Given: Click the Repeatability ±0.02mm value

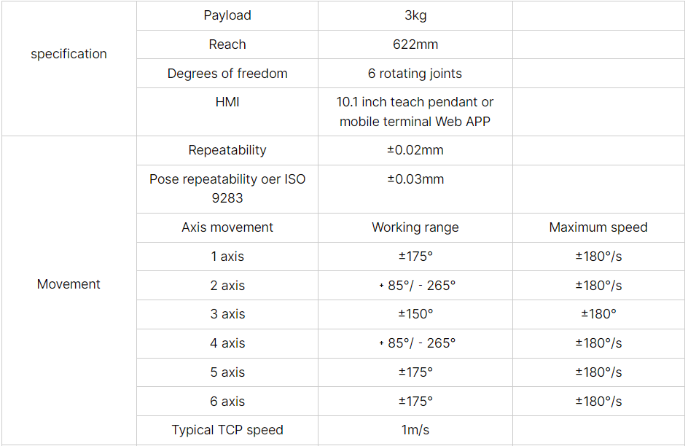Looking at the screenshot, I should point(415,150).
